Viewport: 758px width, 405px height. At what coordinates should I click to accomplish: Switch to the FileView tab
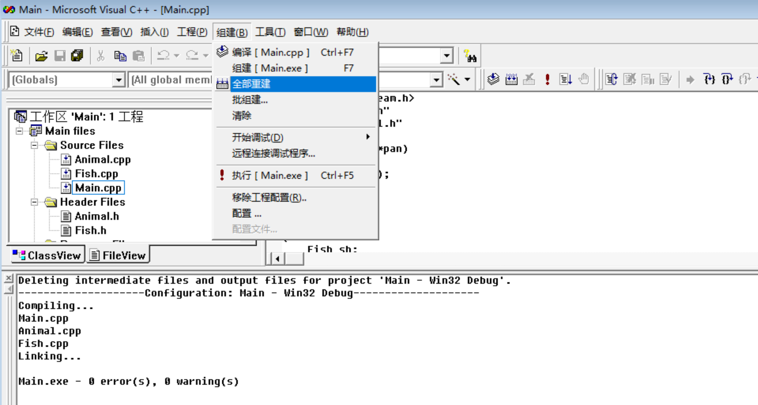pos(117,255)
